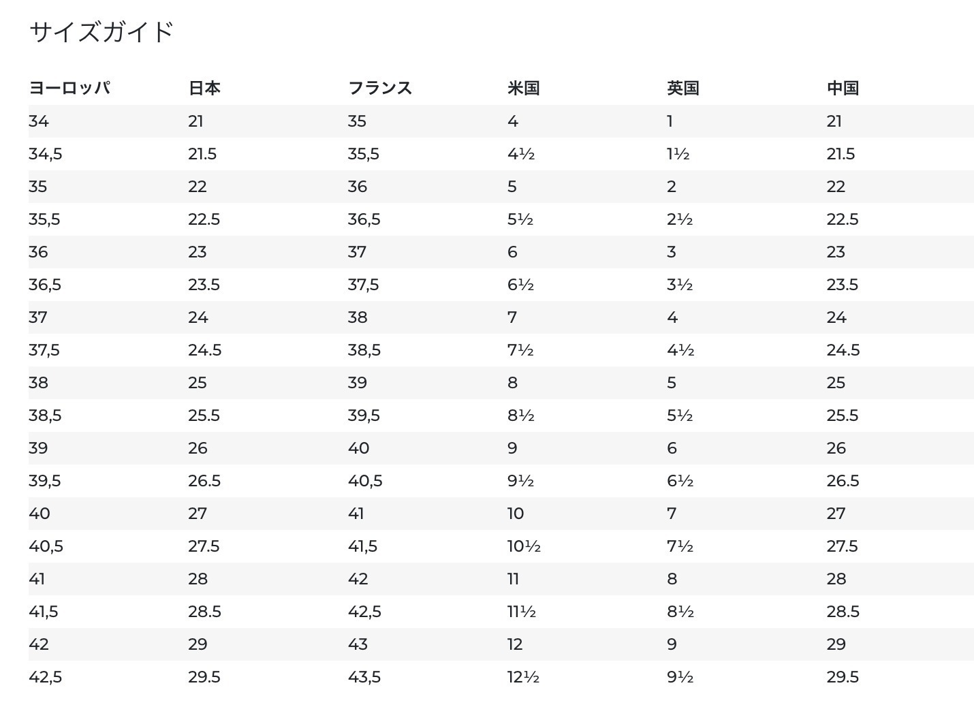The image size is (974, 707).
Task: Click Japan size 26.5 cell
Action: tap(204, 481)
